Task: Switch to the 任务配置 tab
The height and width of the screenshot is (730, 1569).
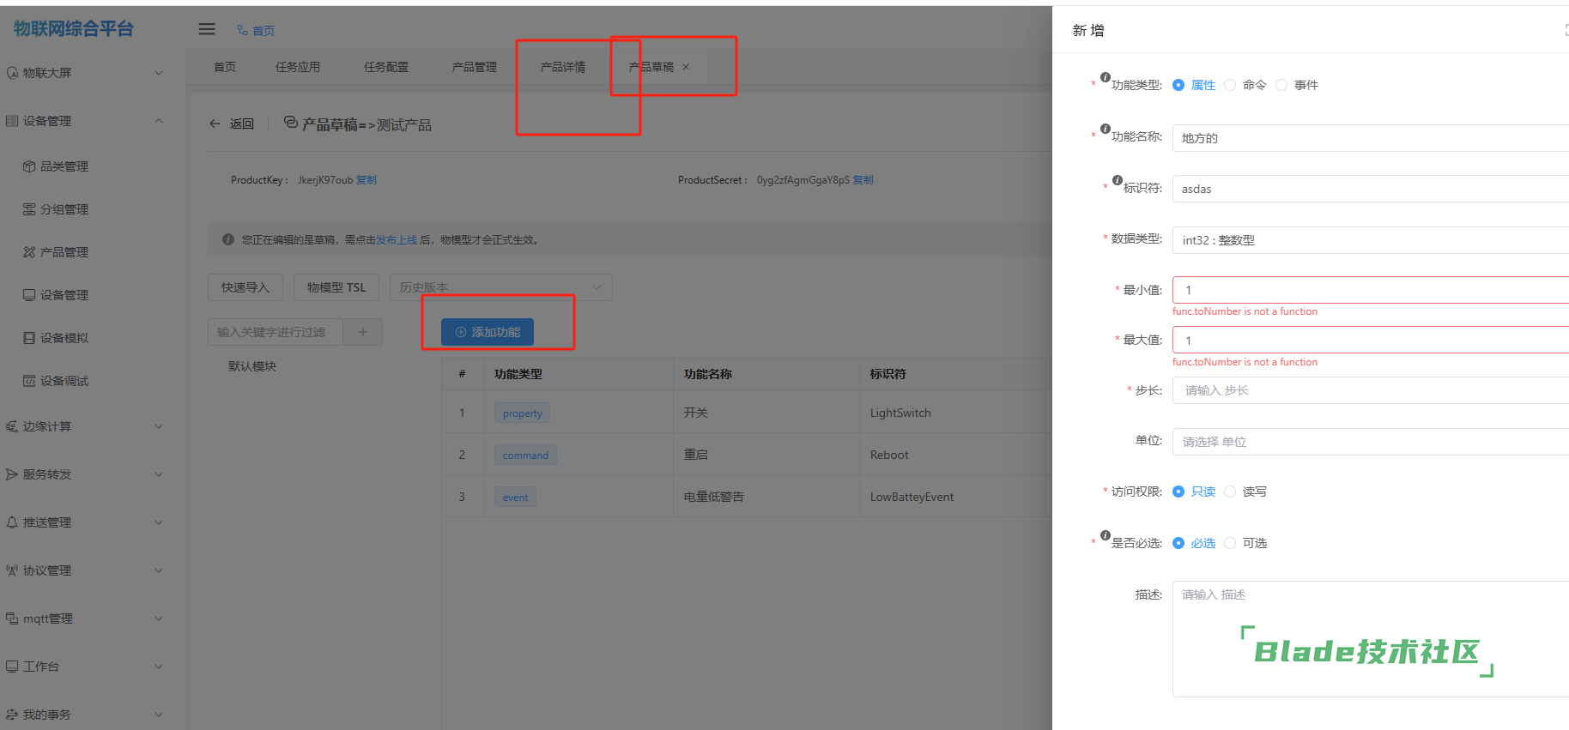Action: pyautogui.click(x=386, y=67)
